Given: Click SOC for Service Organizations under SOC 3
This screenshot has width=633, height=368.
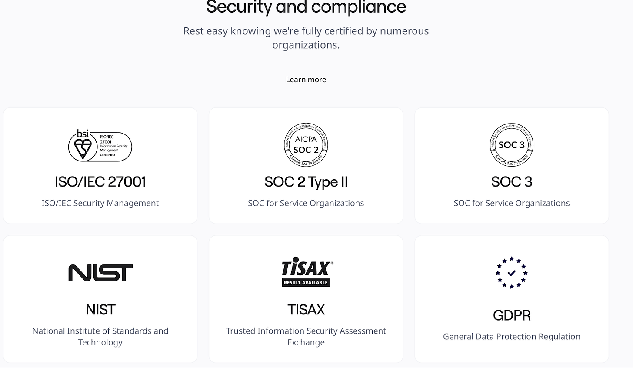Looking at the screenshot, I should click(512, 203).
